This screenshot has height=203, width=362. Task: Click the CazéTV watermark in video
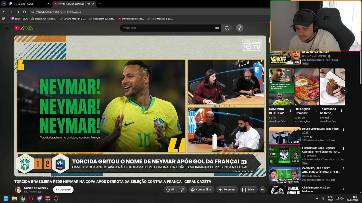coord(252,45)
